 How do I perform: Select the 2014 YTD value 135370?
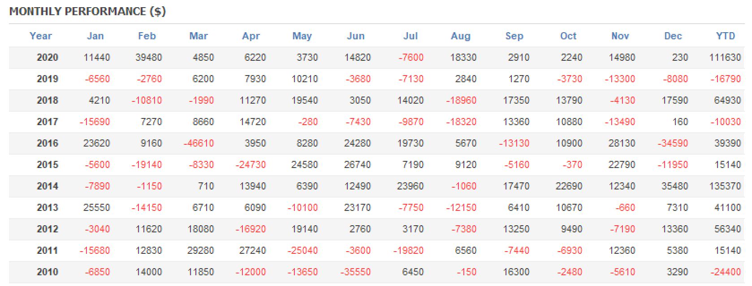pyautogui.click(x=725, y=186)
